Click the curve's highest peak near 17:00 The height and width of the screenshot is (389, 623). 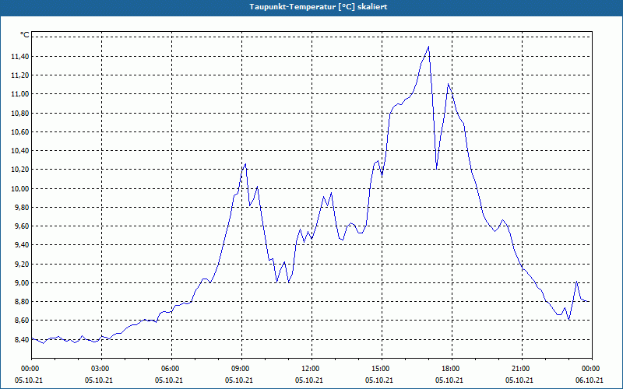(428, 47)
